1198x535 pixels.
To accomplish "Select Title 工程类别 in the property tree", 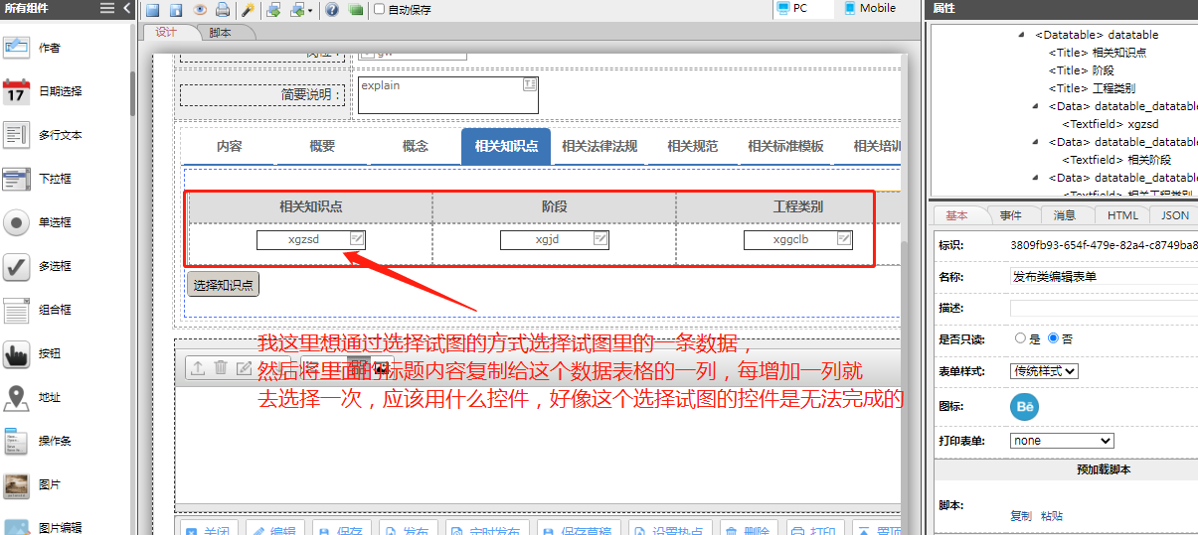I will (x=1092, y=88).
